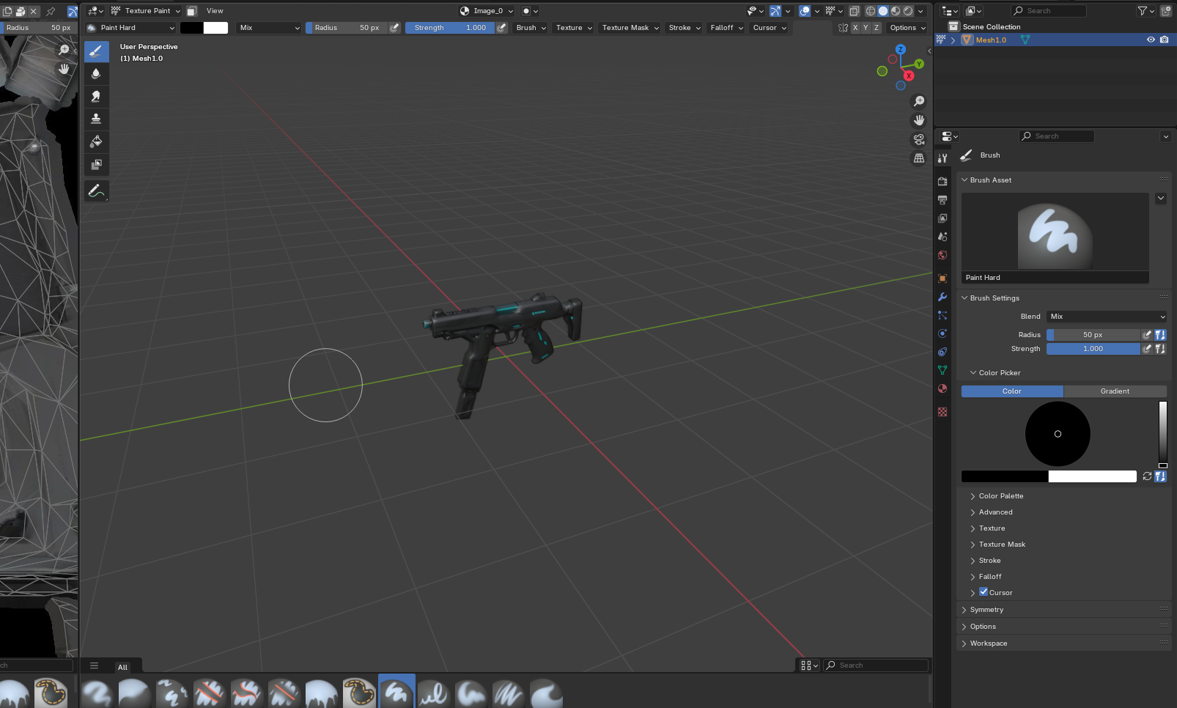Open the Particles properties tab
Image resolution: width=1177 pixels, height=708 pixels.
pos(942,315)
